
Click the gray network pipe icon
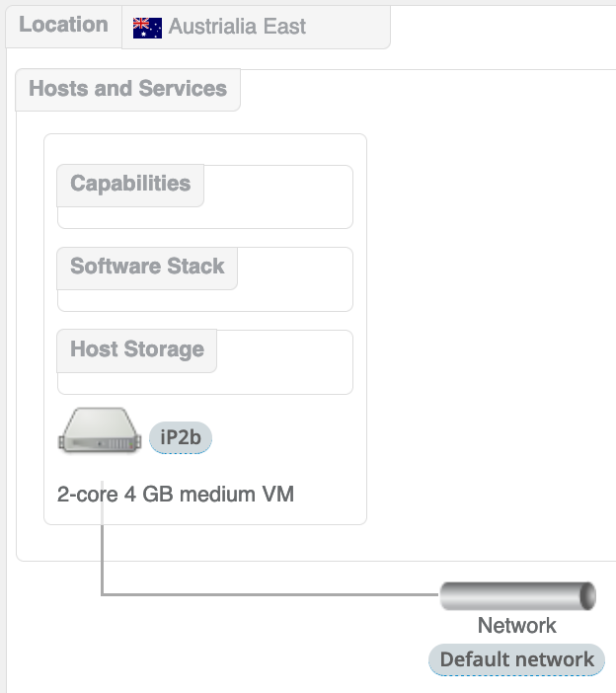517,596
